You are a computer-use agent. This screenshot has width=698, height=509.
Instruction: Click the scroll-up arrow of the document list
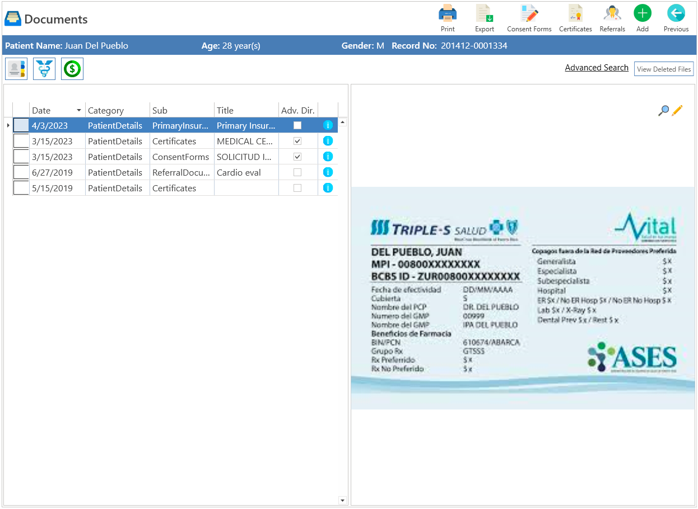coord(343,121)
